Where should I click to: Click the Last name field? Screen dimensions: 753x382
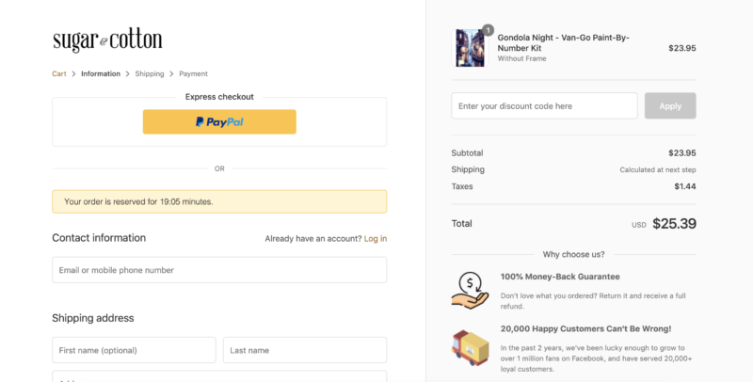click(x=305, y=350)
